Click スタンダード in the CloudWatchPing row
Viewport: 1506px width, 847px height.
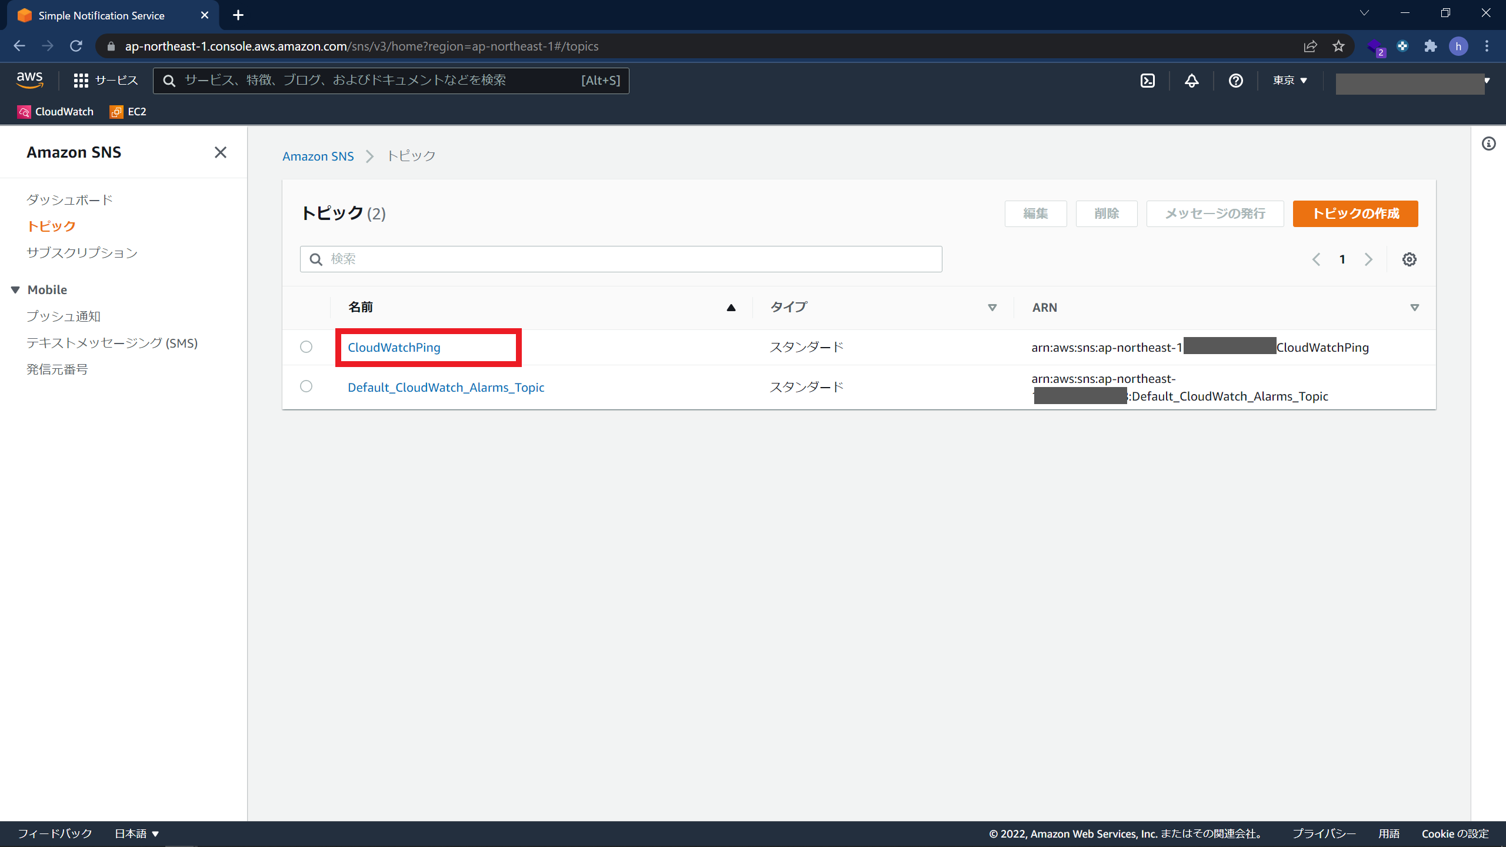pyautogui.click(x=807, y=347)
